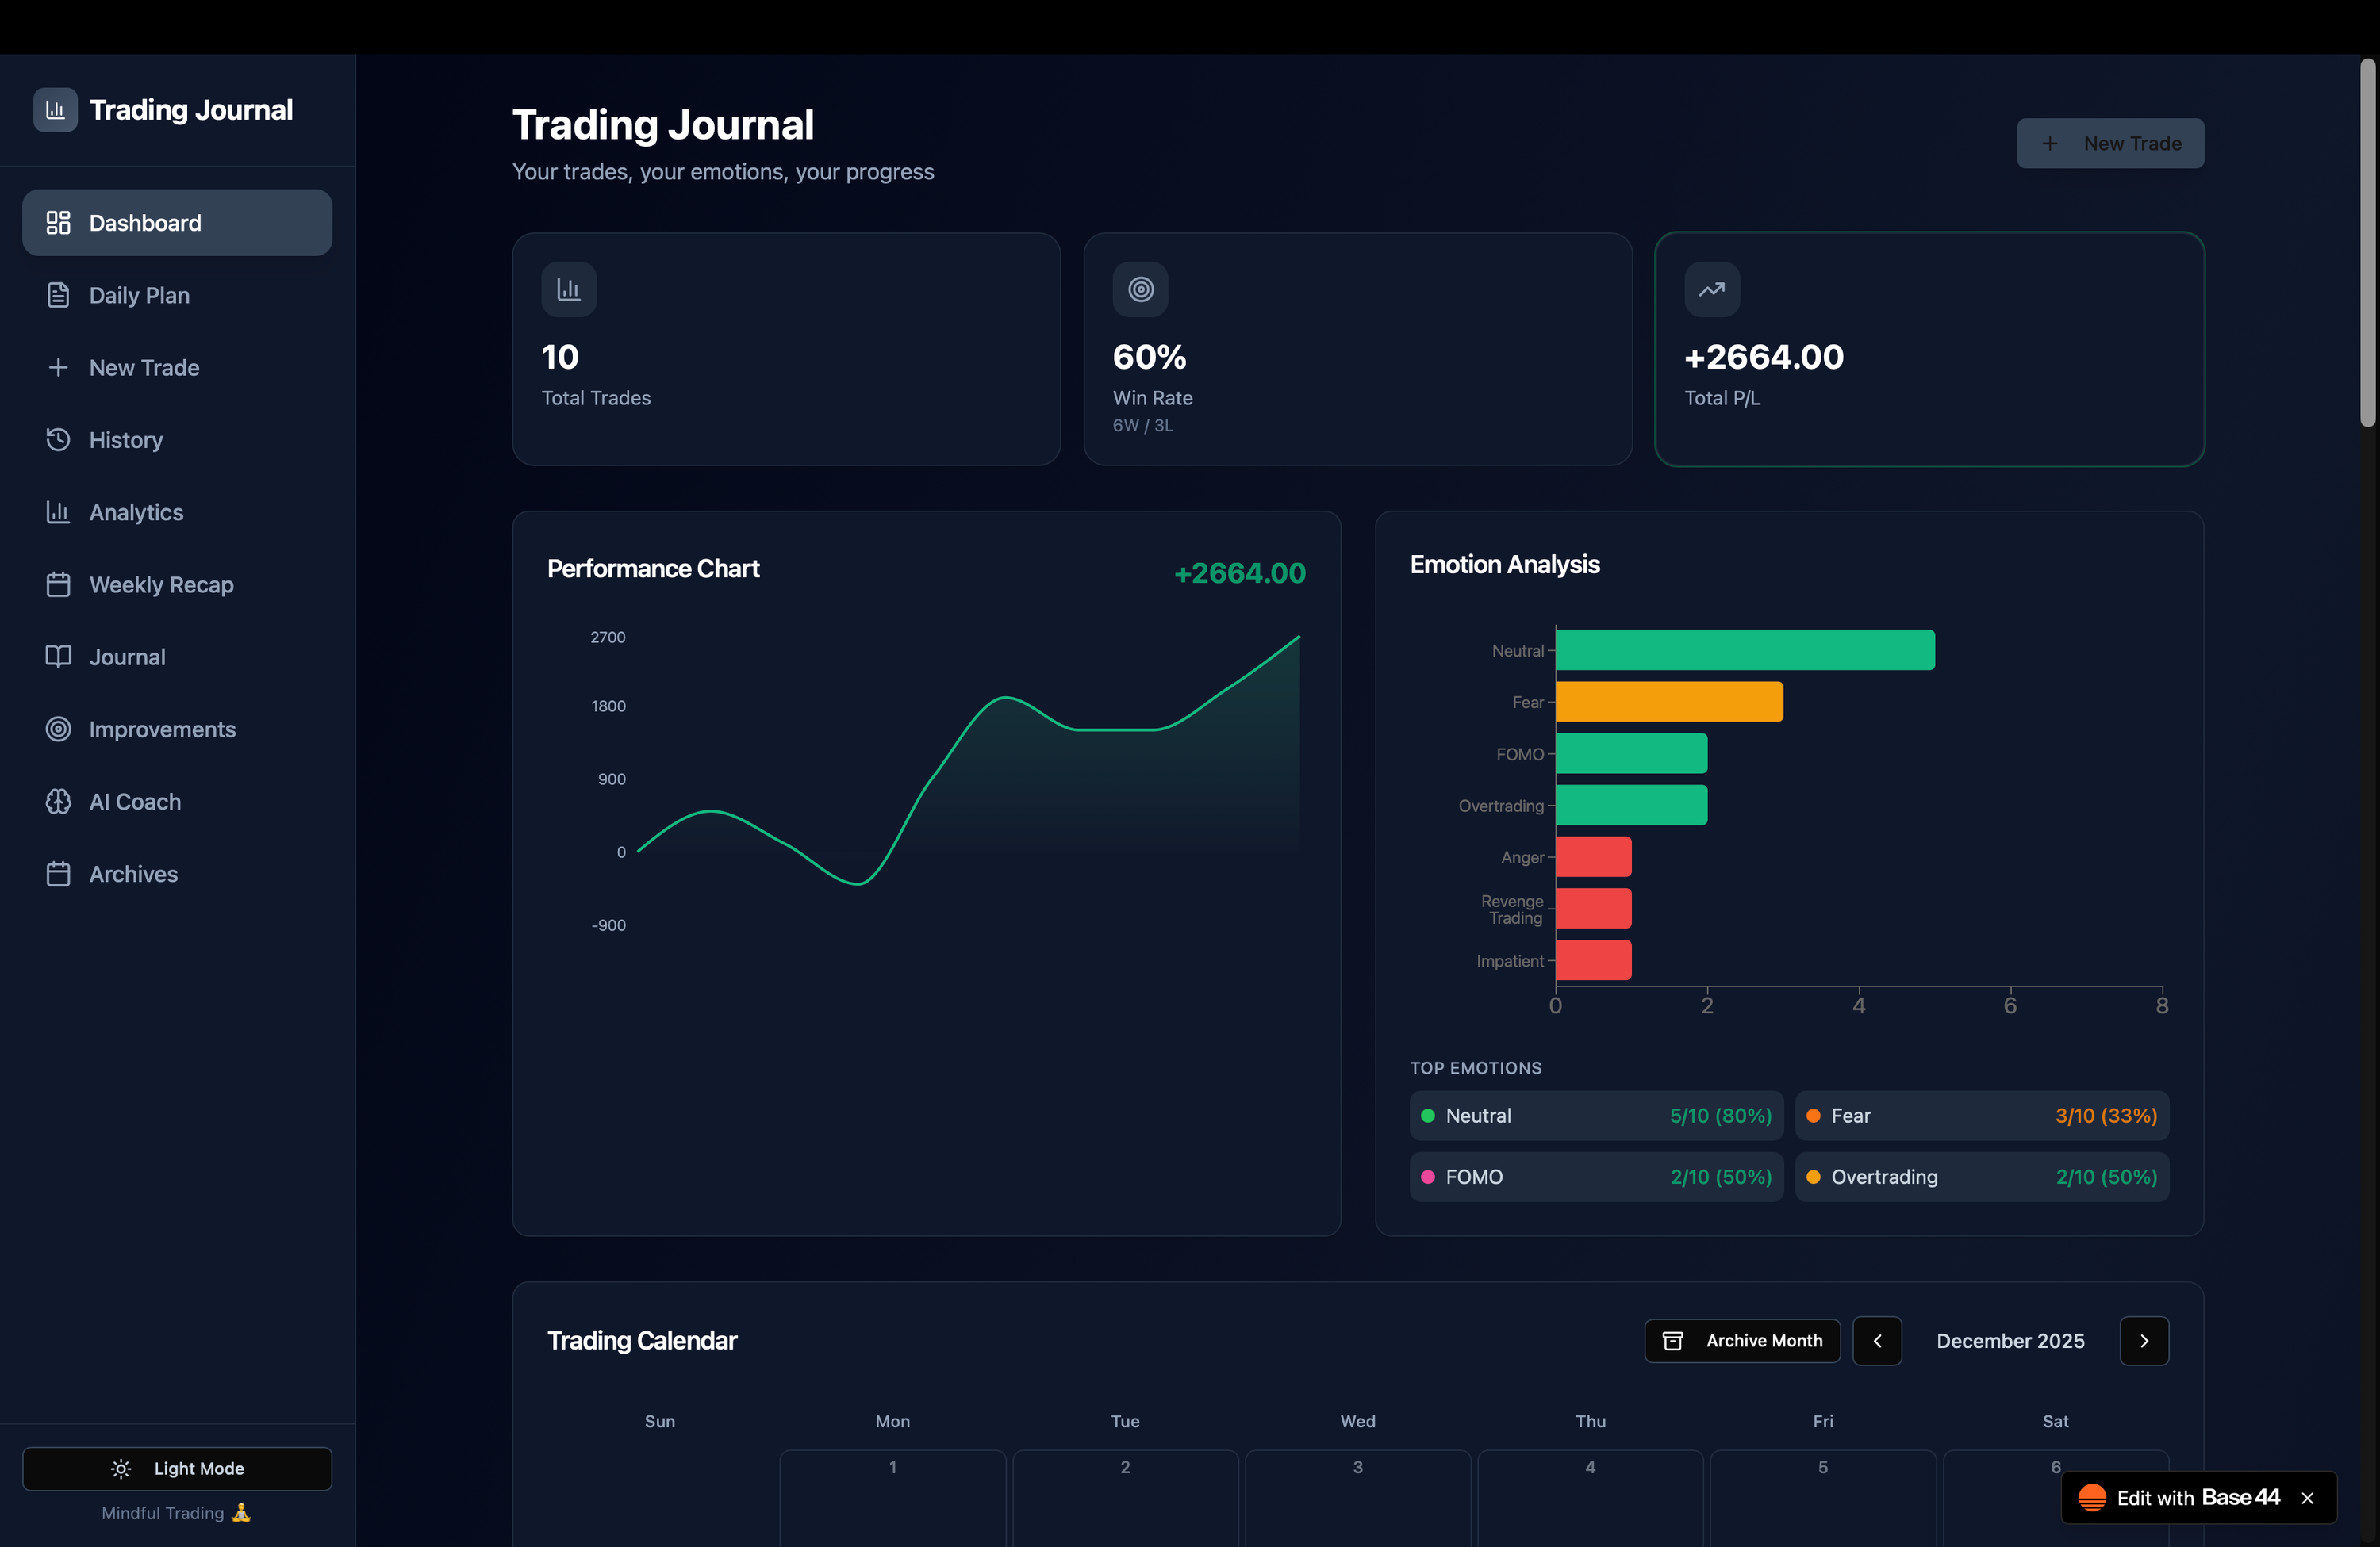Click the Neutral green bar in Emotion Analysis
This screenshot has width=2380, height=1547.
point(1745,649)
